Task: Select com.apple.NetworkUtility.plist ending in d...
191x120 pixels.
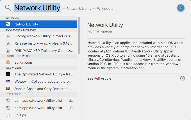Action: 38,101
